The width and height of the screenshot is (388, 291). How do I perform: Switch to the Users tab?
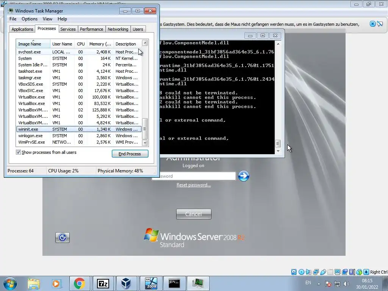(x=138, y=29)
